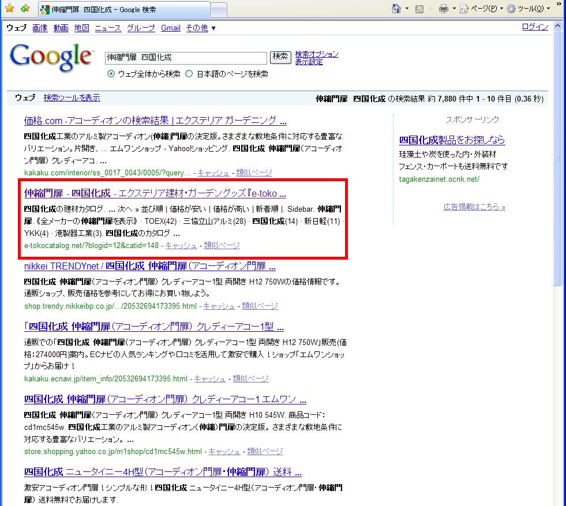Click in the Google search text box

click(185, 57)
